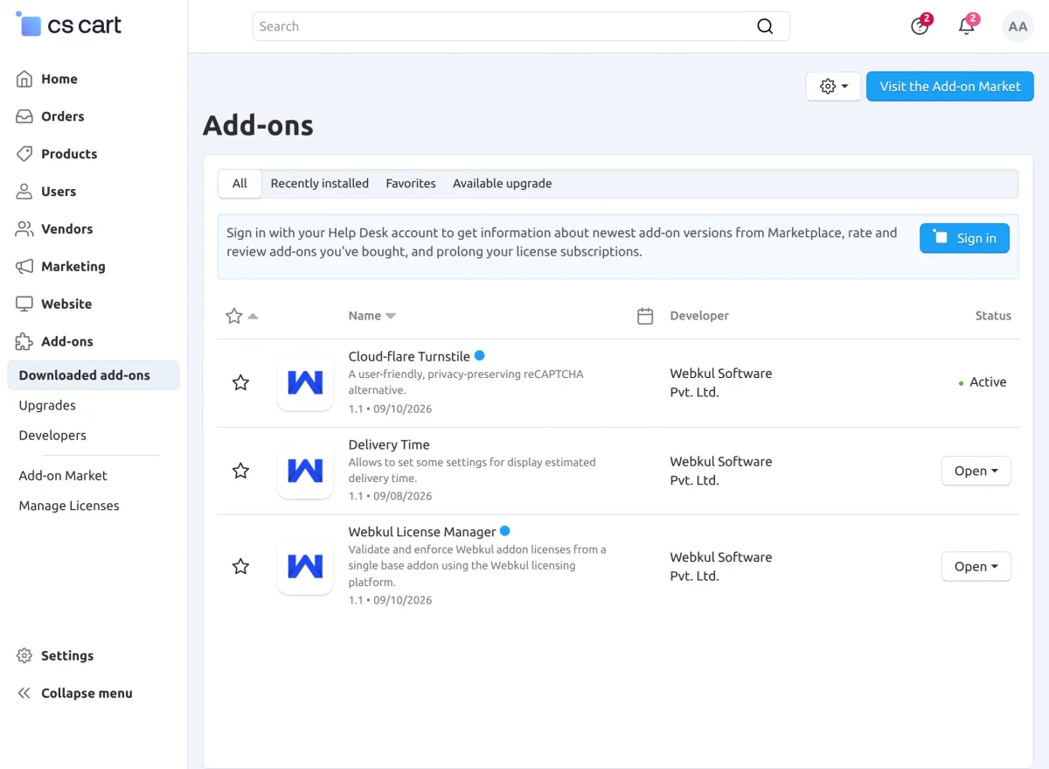Click the Status column header

click(x=993, y=316)
